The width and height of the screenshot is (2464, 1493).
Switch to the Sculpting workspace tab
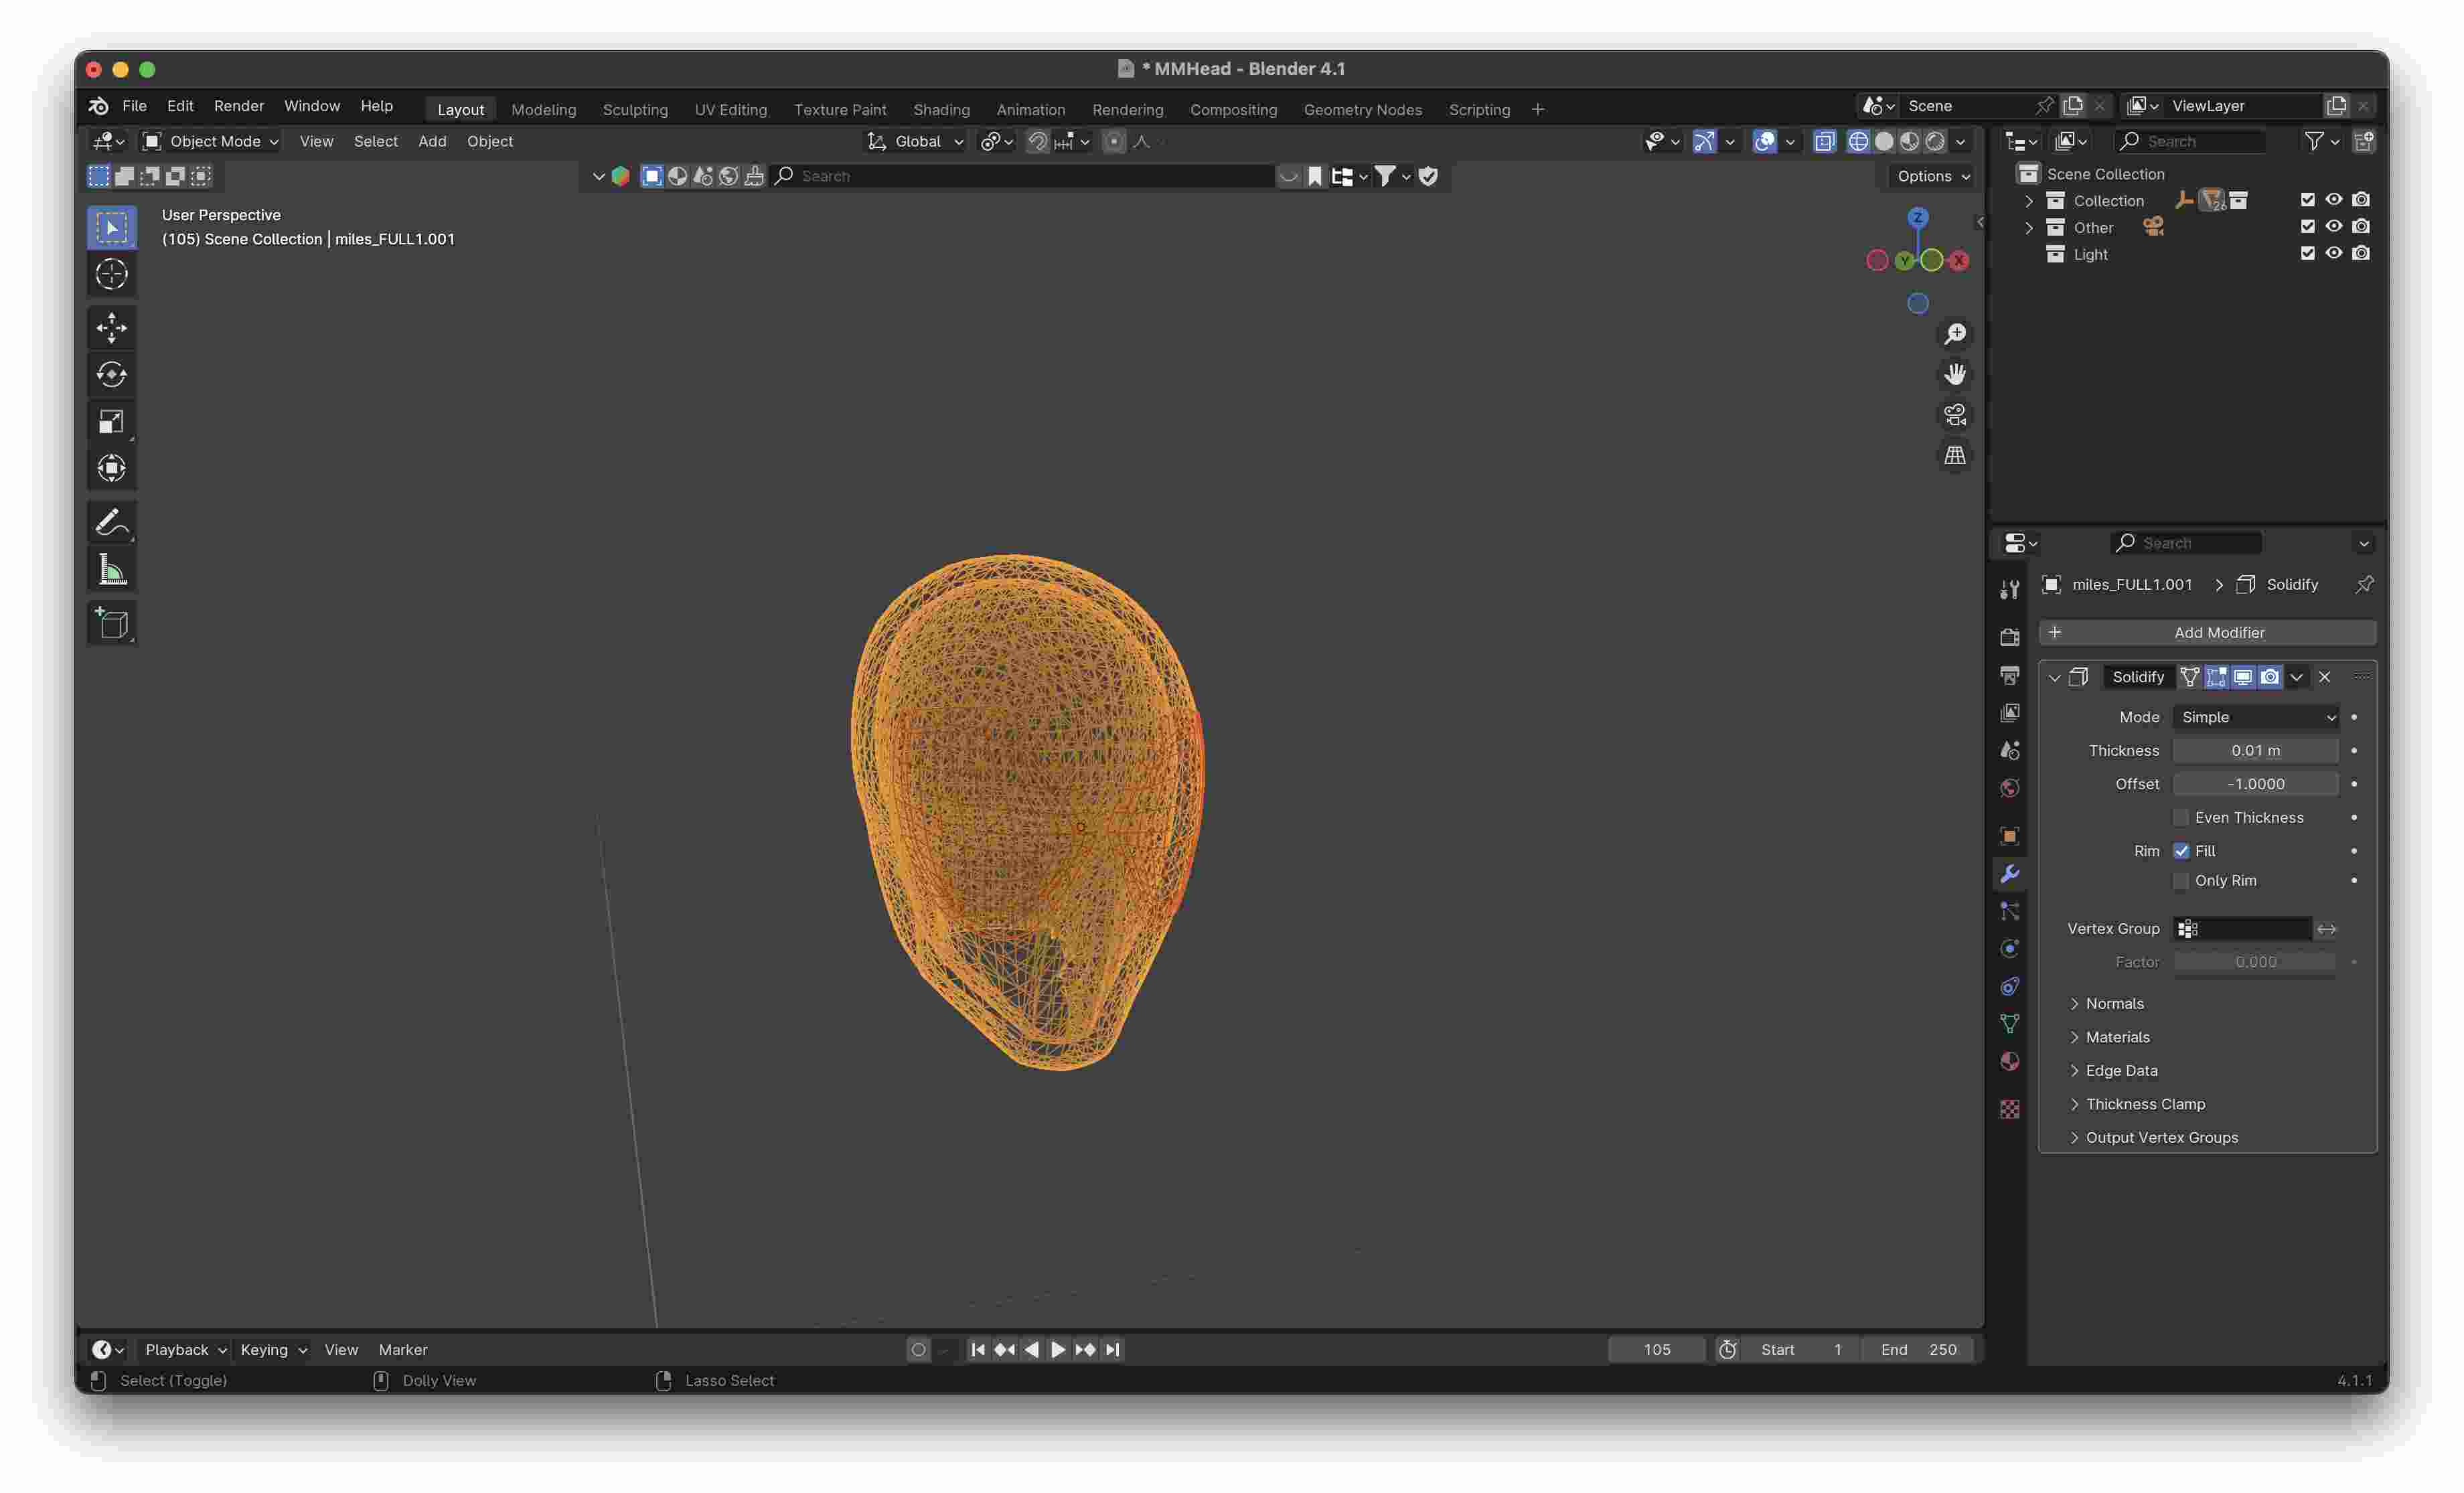[635, 109]
